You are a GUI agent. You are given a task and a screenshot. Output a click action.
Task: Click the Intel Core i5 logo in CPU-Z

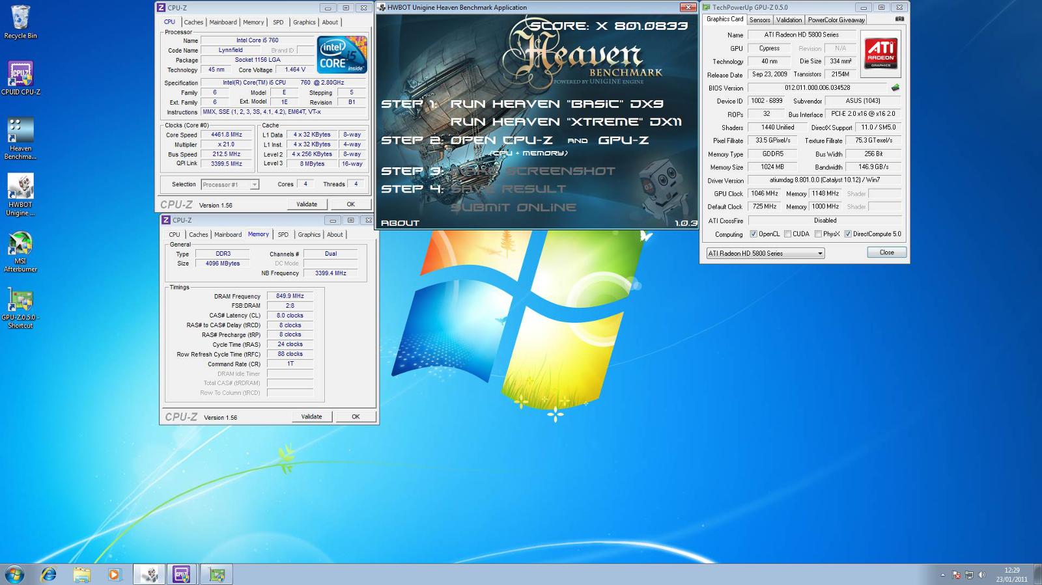tap(342, 55)
